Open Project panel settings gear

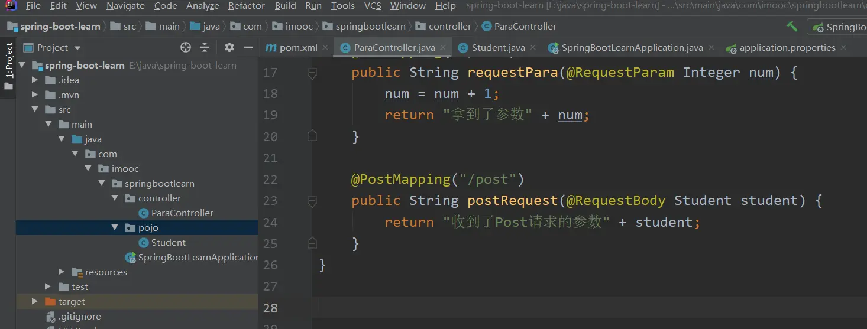pyautogui.click(x=229, y=47)
